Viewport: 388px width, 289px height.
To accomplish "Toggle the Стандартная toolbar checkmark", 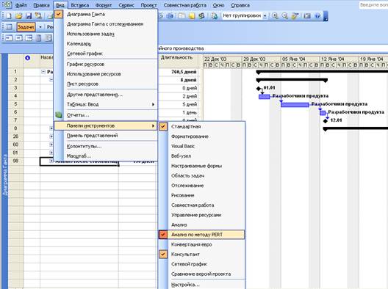I will tap(163, 126).
